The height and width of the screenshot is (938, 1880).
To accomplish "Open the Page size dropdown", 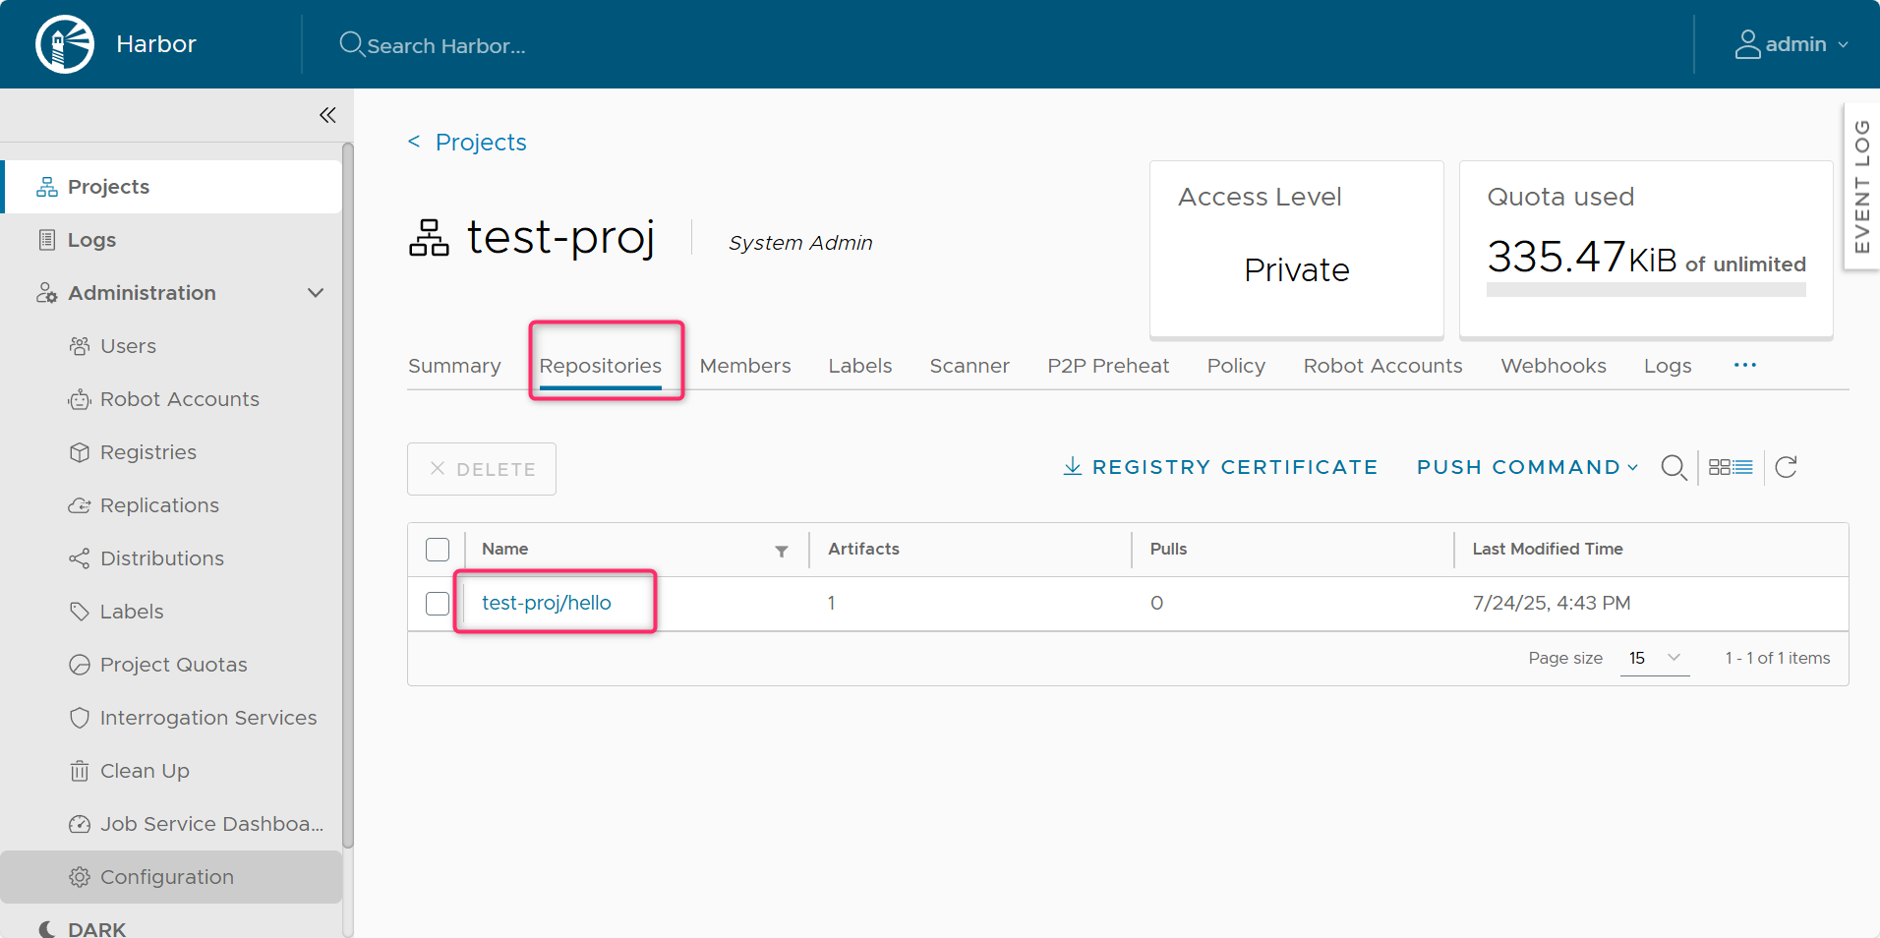I will pyautogui.click(x=1655, y=658).
